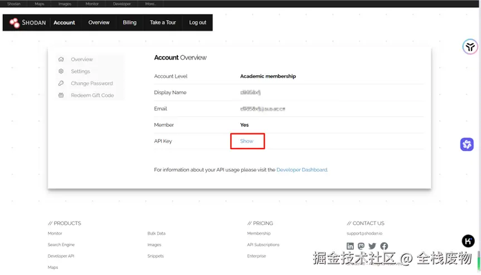Open Overview in the sidebar
Viewport: 481px width, 275px height.
82,59
